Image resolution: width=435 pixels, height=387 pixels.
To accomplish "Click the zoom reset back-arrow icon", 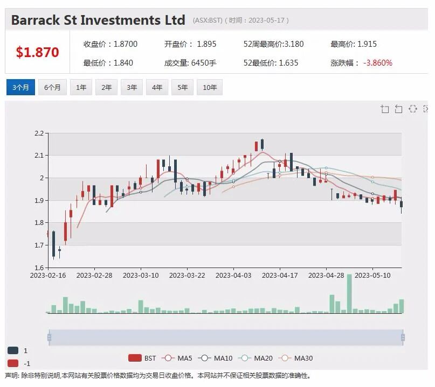I will (398, 109).
